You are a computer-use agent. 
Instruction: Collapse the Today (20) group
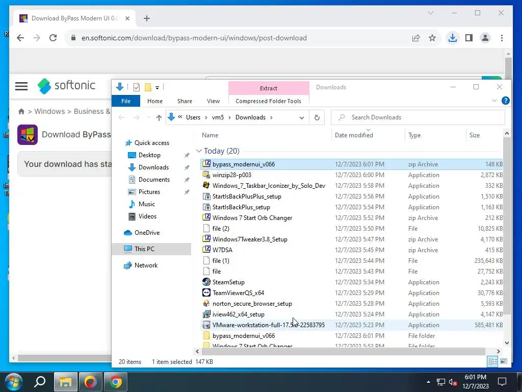[199, 151]
